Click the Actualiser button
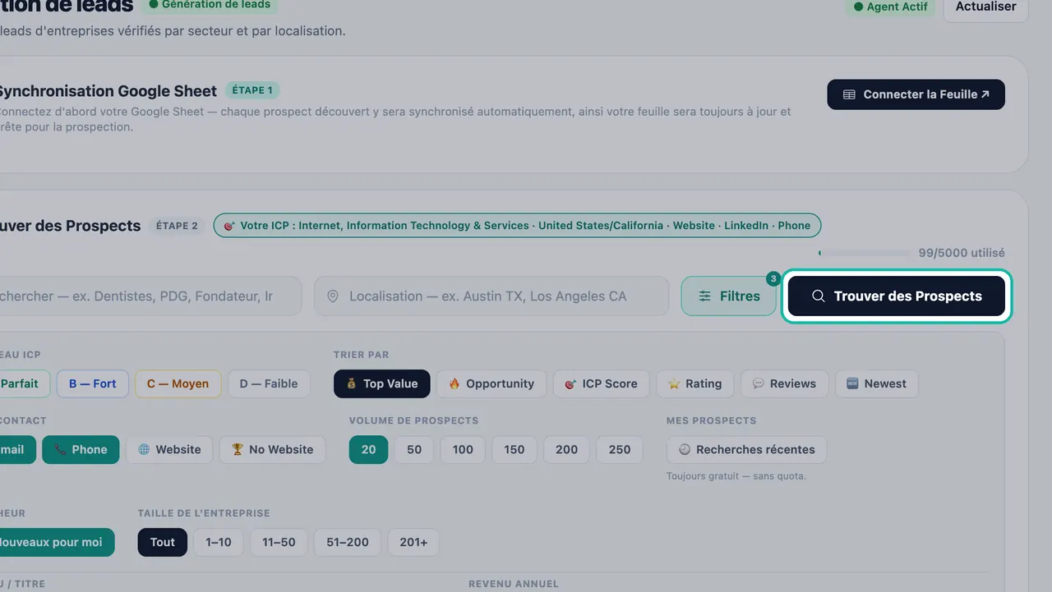Screen dimensions: 1052x592 [x=985, y=7]
